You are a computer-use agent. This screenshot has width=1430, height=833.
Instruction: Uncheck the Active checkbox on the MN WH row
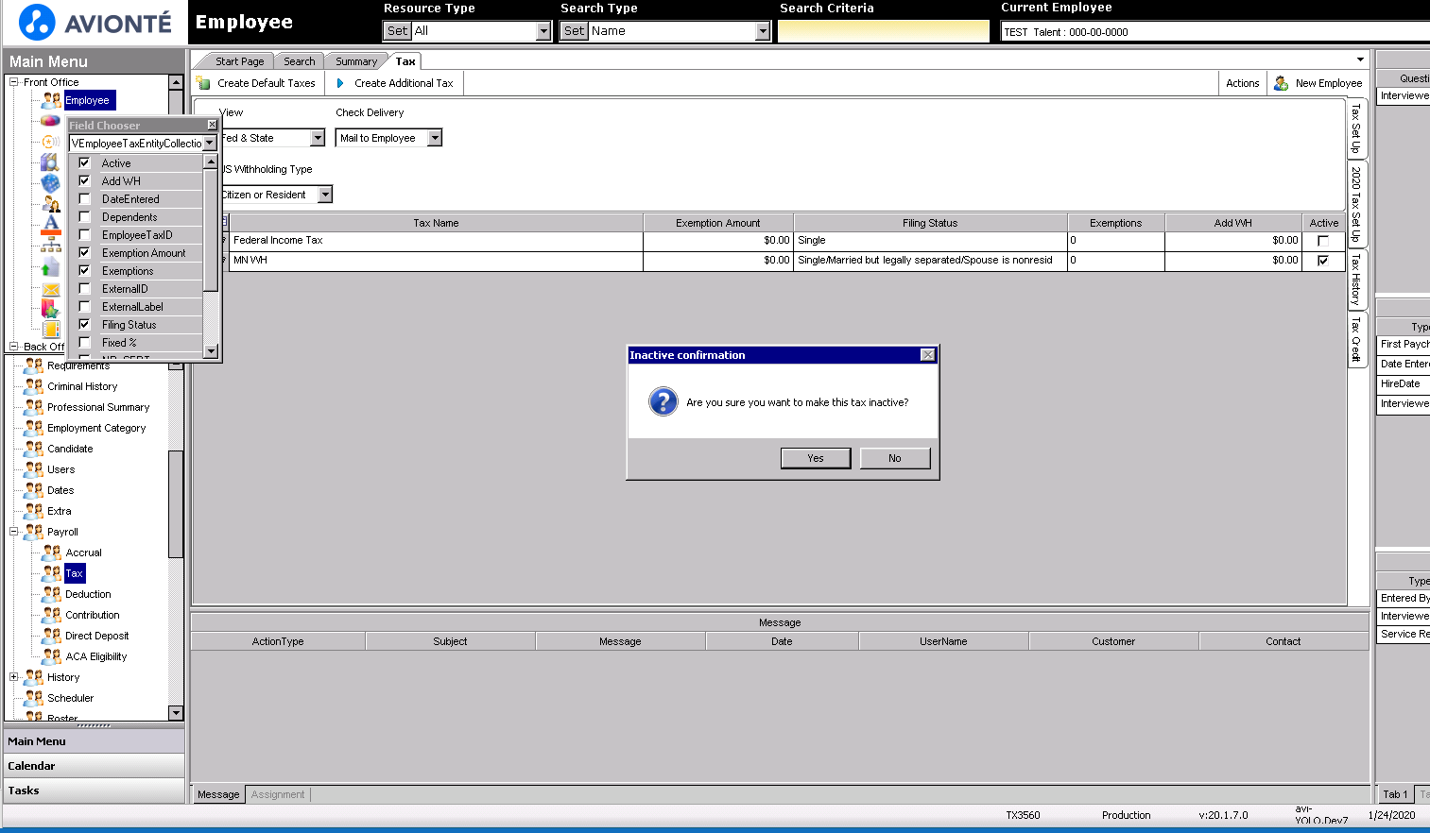pyautogui.click(x=1324, y=260)
